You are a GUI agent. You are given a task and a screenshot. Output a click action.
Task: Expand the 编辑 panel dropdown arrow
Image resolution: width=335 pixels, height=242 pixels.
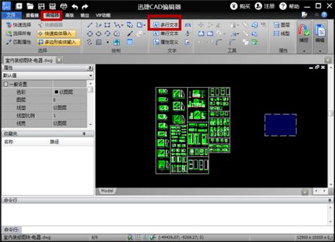[x=320, y=51]
